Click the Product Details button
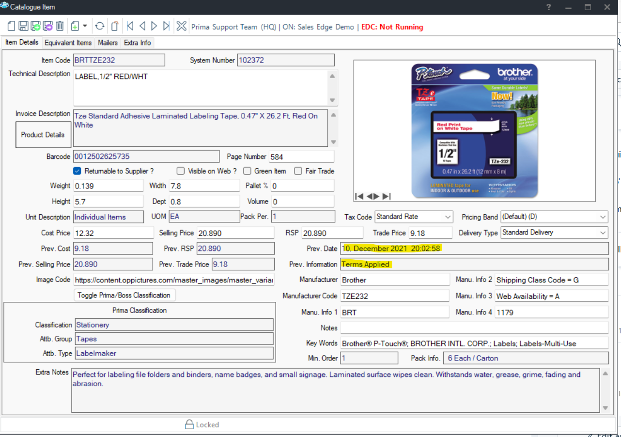621x437 pixels. tap(43, 135)
